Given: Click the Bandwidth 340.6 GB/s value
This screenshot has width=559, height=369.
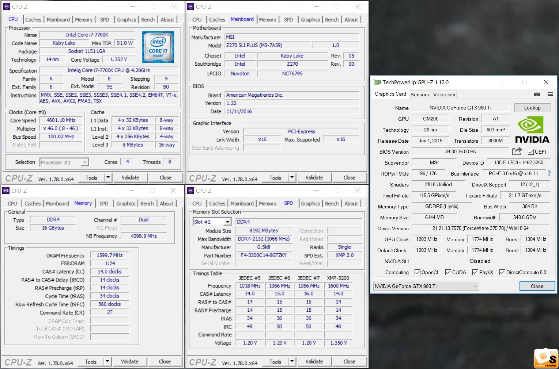Looking at the screenshot, I should 525,217.
